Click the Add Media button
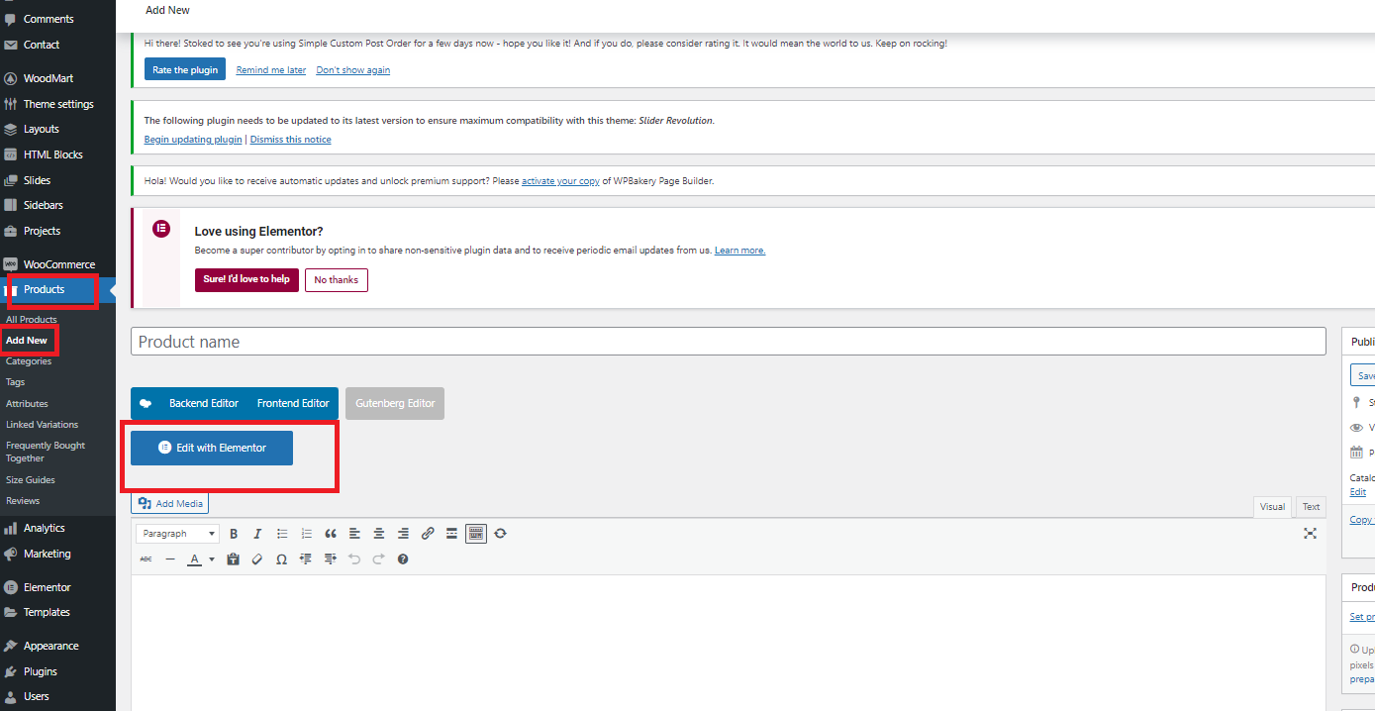This screenshot has width=1375, height=711. (x=170, y=504)
